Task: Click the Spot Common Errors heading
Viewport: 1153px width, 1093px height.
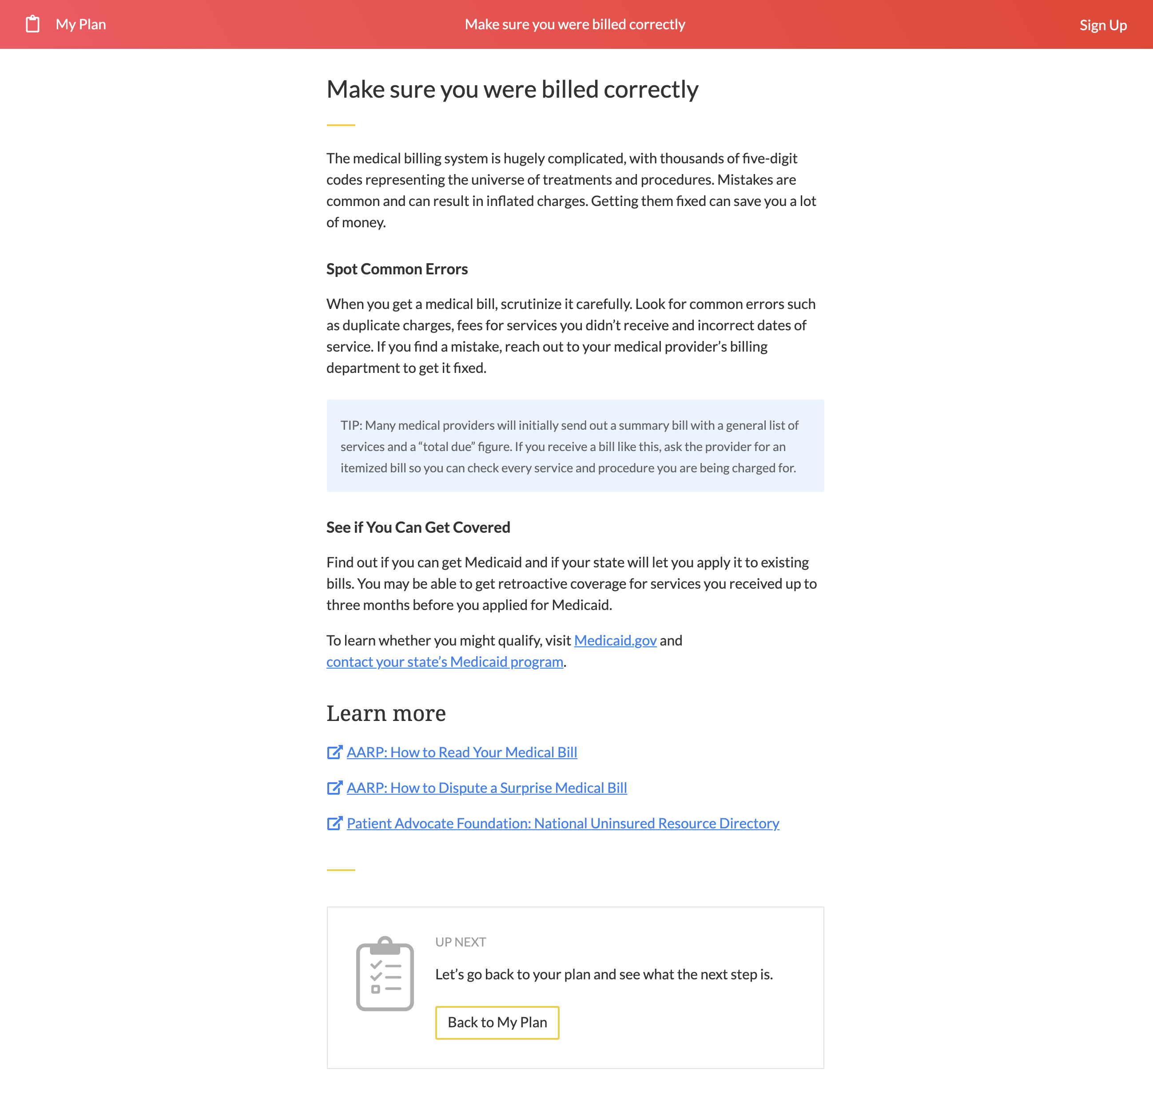Action: pos(396,269)
